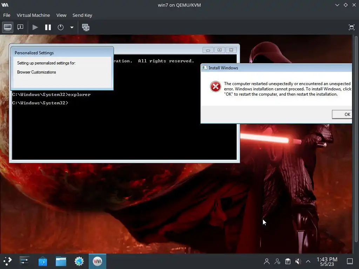Screen dimensions: 359x269
Task: Expand hidden system tray icons
Action: (308, 261)
